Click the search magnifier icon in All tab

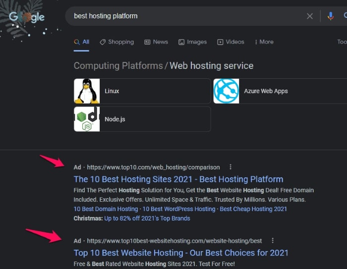(77, 42)
